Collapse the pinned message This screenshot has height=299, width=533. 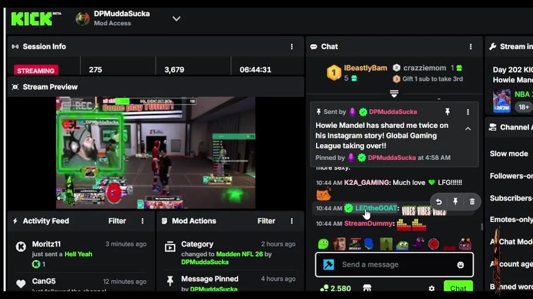468,129
